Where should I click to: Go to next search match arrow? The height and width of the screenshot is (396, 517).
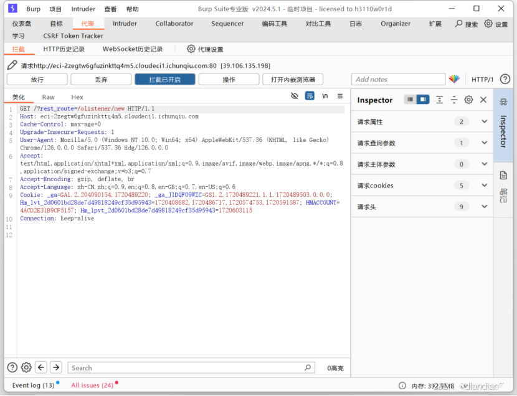56,367
